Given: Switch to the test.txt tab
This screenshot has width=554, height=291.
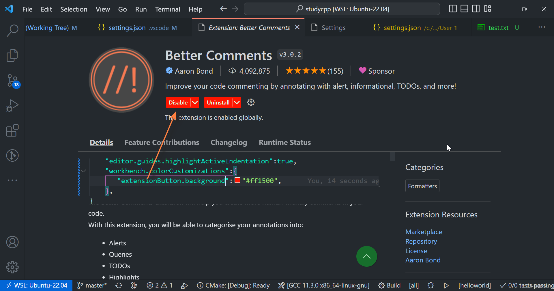Looking at the screenshot, I should pyautogui.click(x=498, y=28).
